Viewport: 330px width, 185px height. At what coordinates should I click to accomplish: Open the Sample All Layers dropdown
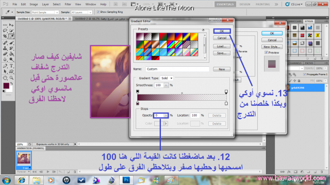tap(81, 12)
